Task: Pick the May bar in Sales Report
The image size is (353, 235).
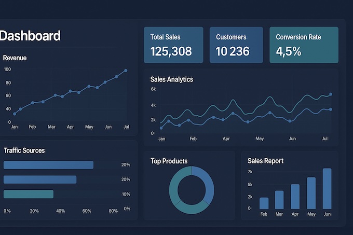Action: [x=311, y=193]
